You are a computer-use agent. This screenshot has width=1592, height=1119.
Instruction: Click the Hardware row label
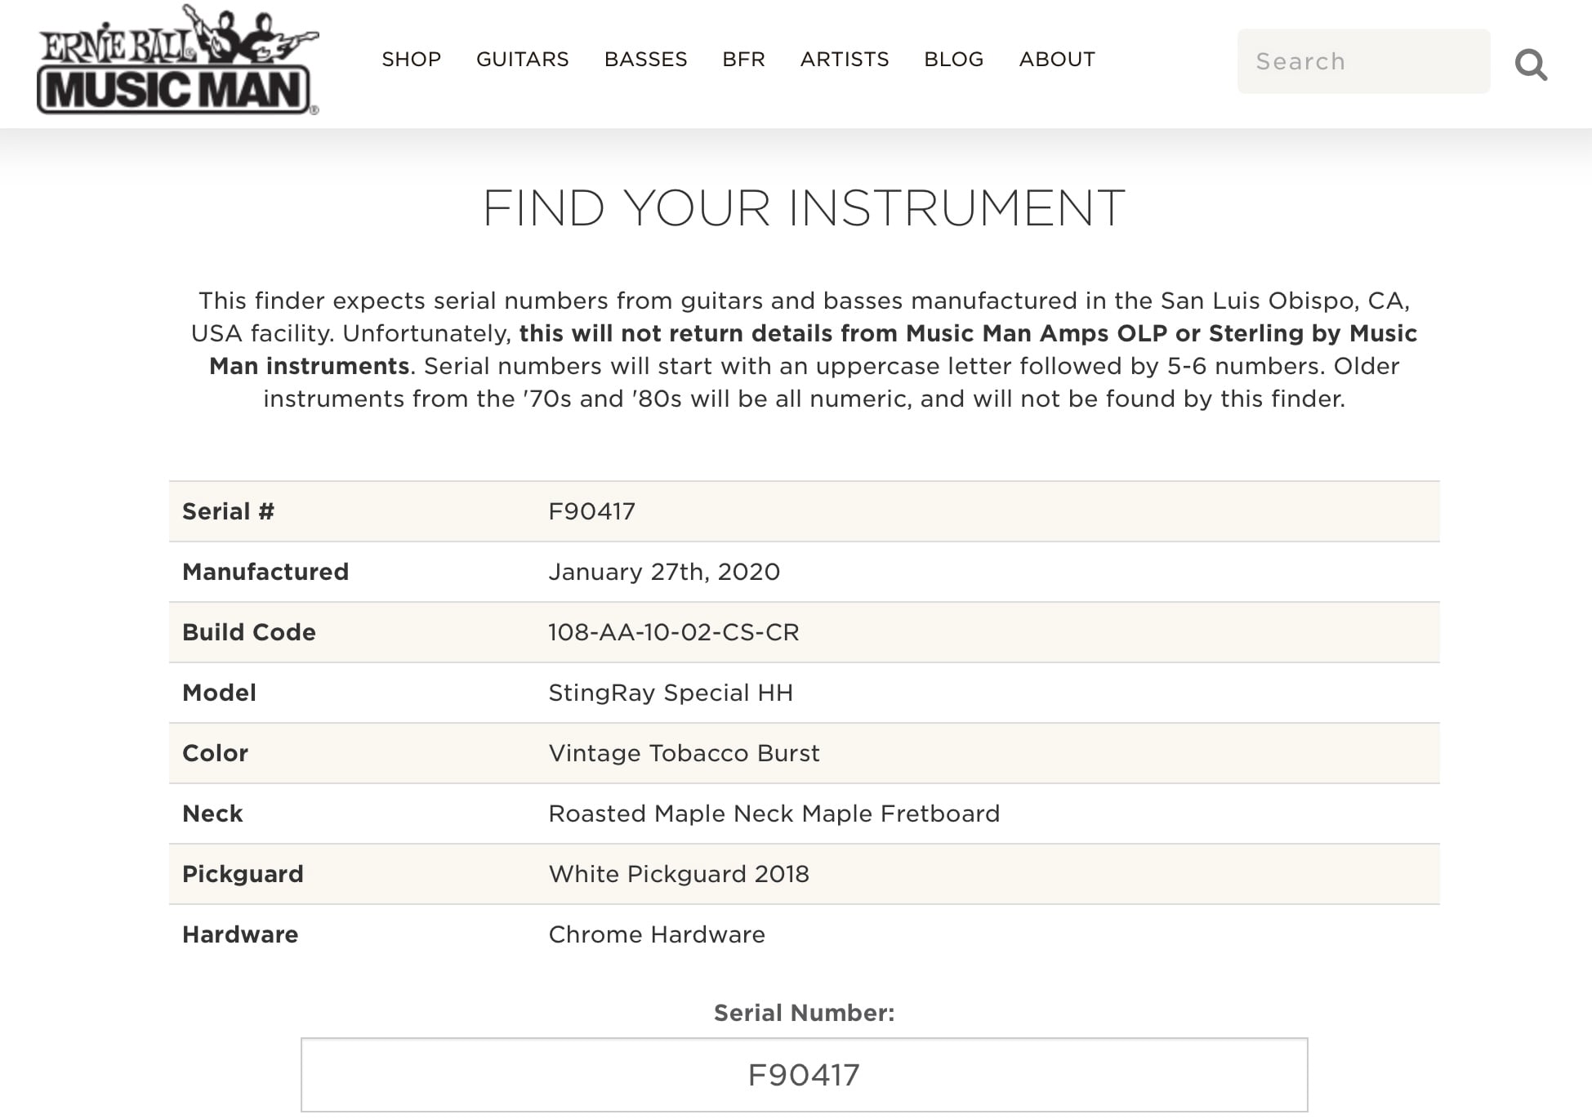240,934
